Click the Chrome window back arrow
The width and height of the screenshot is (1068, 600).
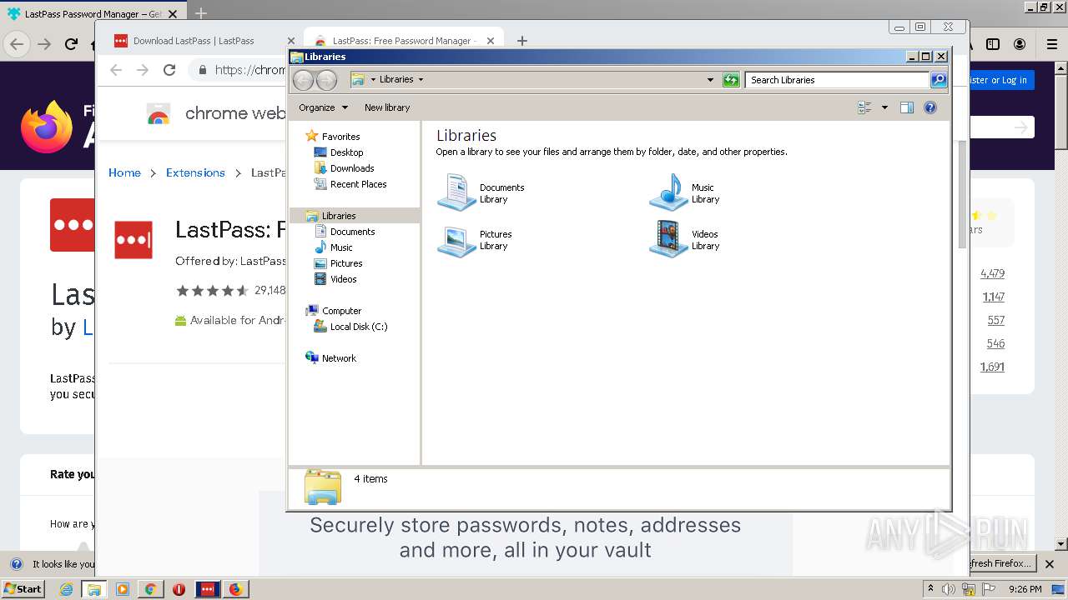click(116, 70)
